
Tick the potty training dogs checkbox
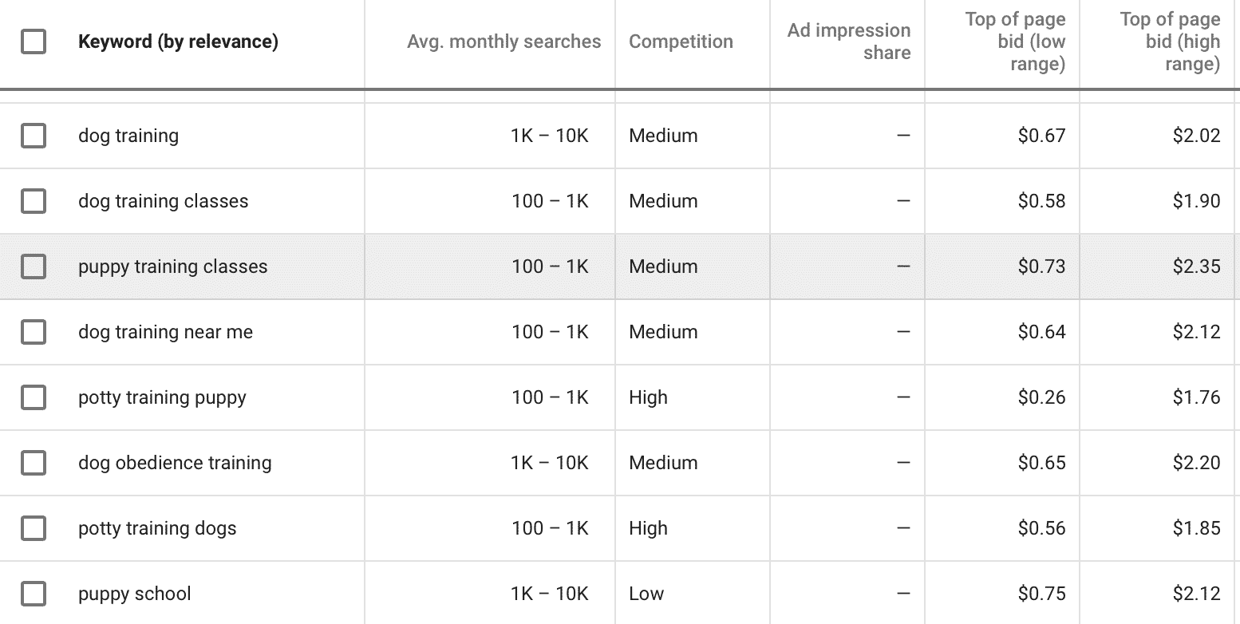tap(34, 528)
